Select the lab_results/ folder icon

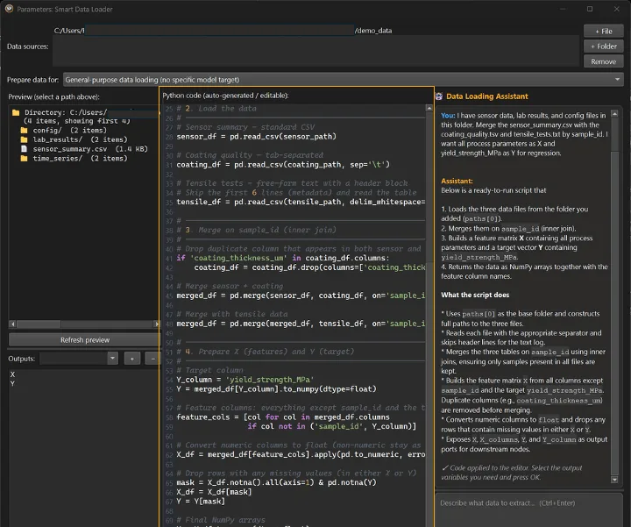coord(25,139)
